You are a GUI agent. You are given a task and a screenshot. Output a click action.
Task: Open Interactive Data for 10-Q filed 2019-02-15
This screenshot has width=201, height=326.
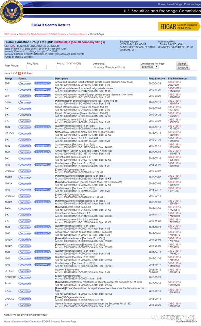point(42,127)
